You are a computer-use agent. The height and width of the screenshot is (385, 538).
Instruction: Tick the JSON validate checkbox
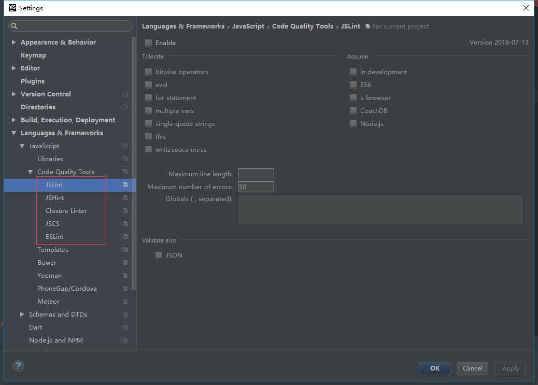(x=159, y=255)
